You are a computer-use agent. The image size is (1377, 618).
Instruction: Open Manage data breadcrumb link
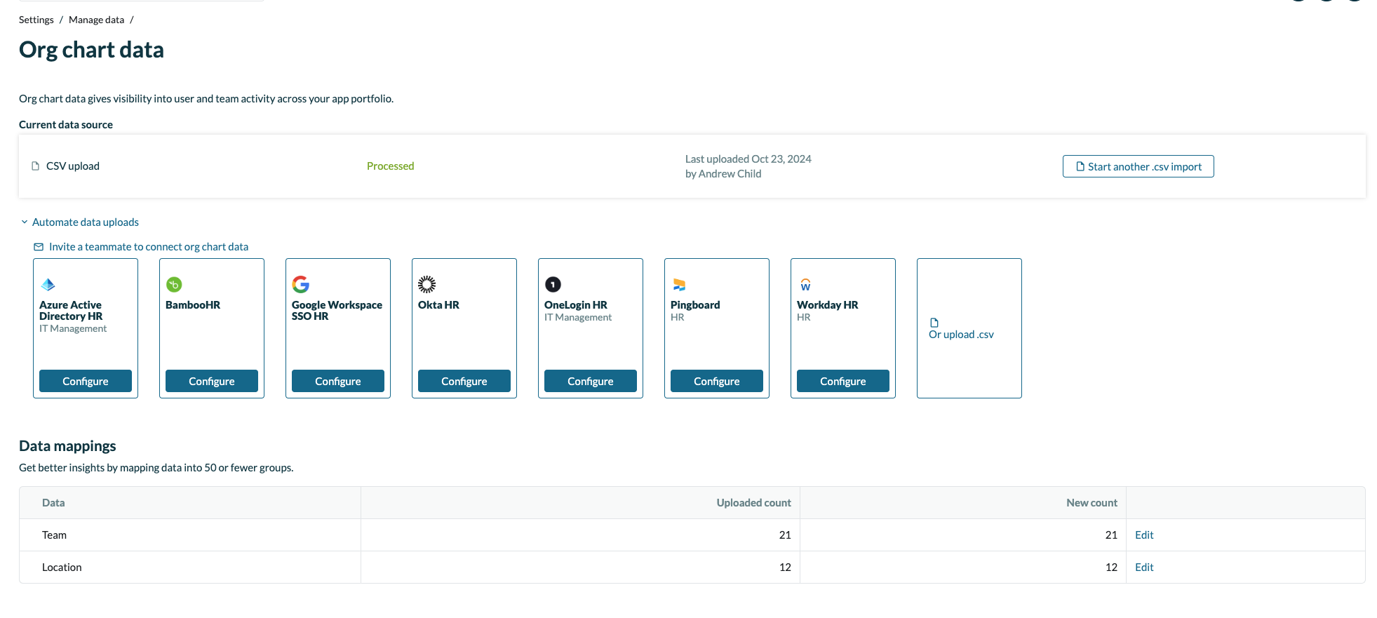[x=96, y=20]
